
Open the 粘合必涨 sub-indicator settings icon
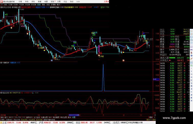[x=1, y=93]
